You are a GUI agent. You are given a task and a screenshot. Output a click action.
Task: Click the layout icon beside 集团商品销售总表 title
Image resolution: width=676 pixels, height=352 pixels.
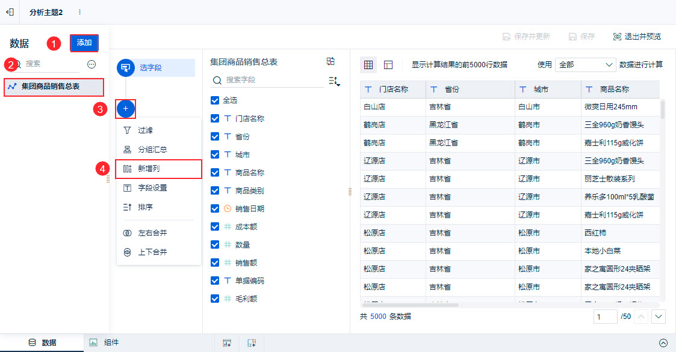point(330,61)
